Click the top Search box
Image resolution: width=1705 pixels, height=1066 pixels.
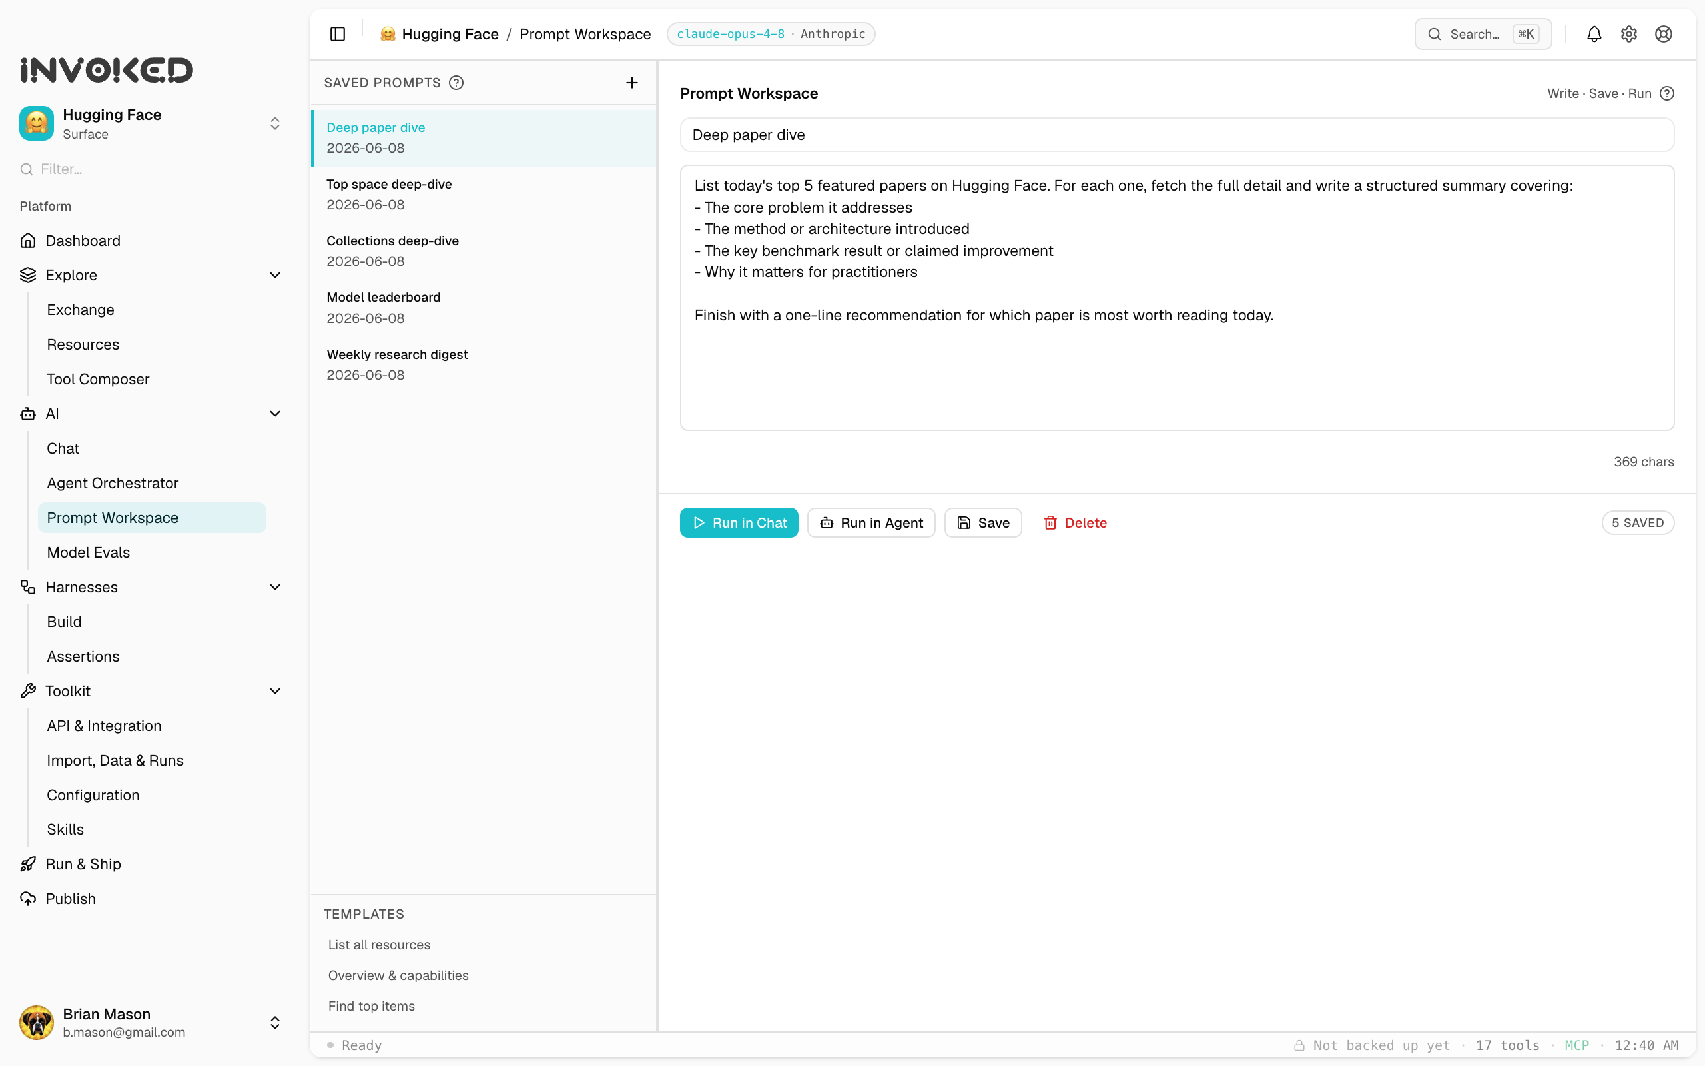(x=1483, y=34)
